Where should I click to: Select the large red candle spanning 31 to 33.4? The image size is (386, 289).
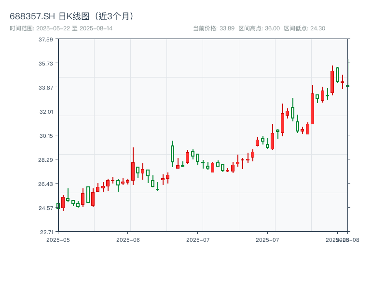coord(312,108)
